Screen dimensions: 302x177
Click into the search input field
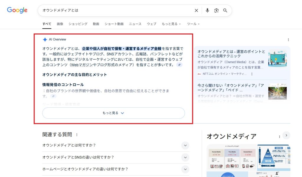(x=115, y=11)
